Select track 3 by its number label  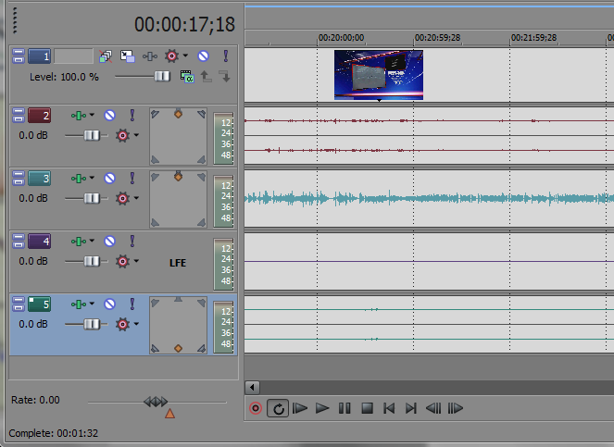(x=40, y=178)
